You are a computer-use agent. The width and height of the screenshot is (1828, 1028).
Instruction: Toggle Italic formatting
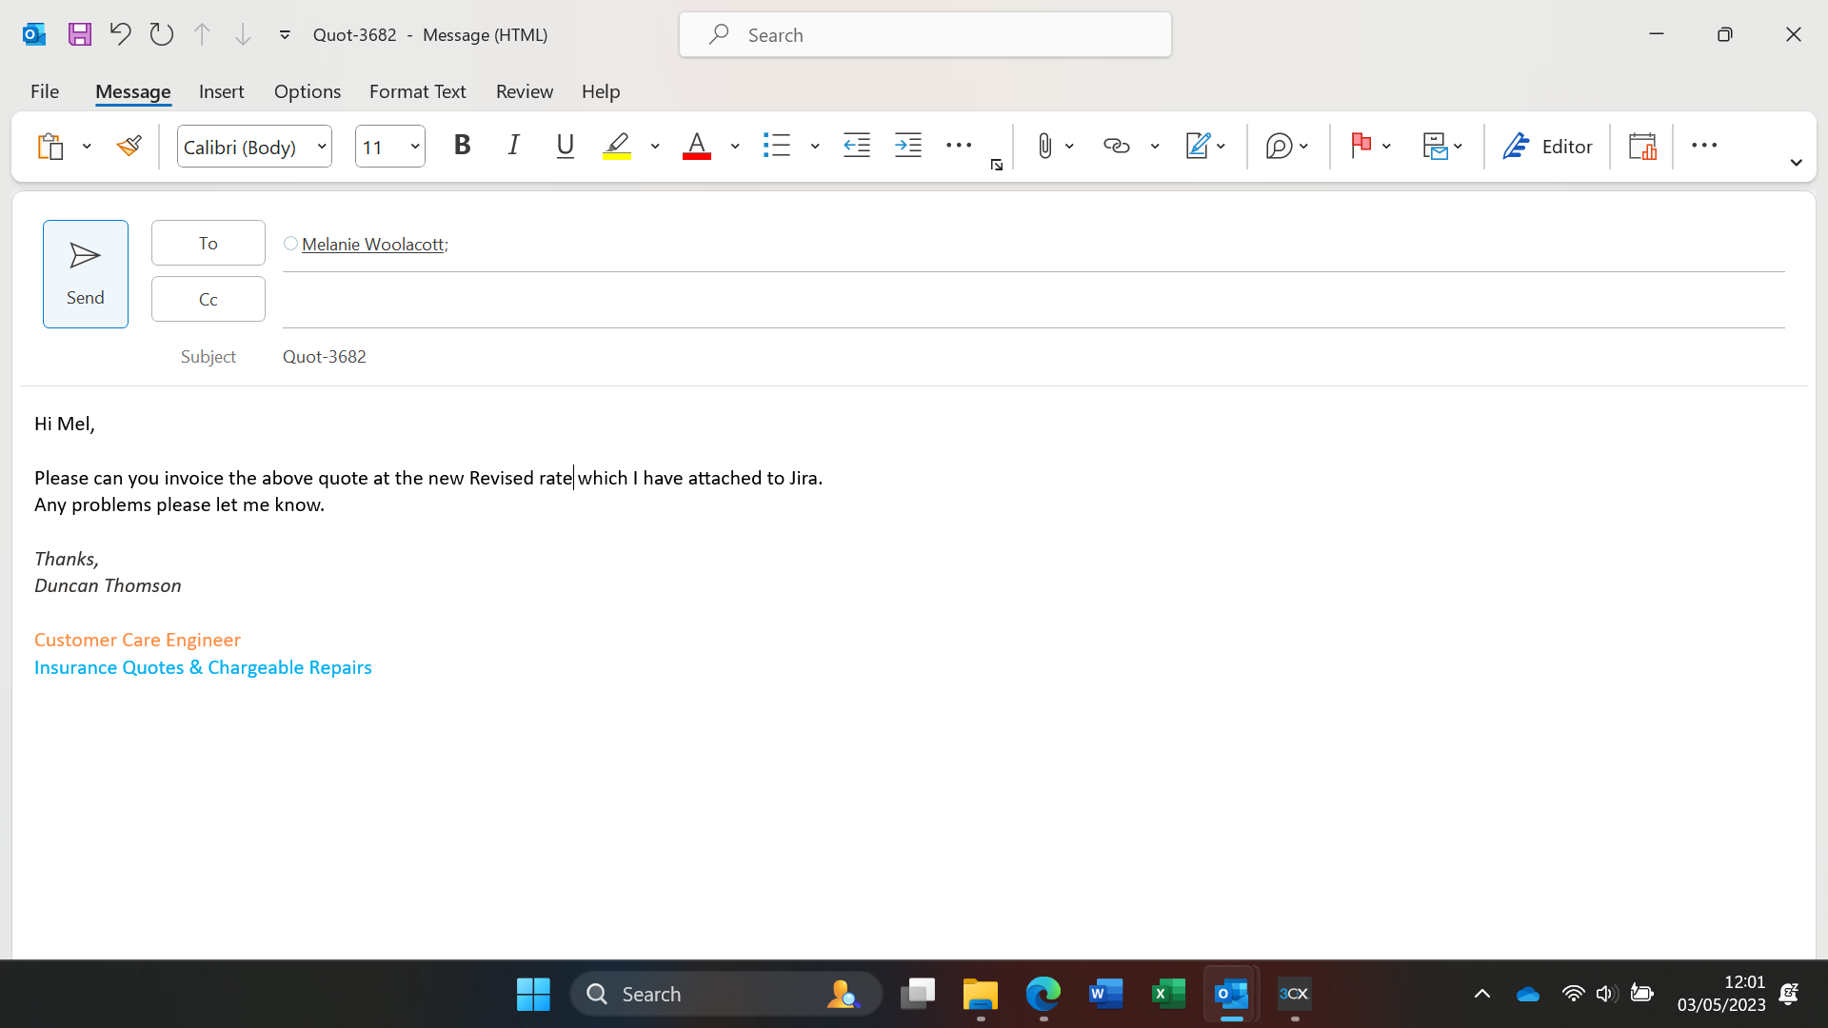514,146
